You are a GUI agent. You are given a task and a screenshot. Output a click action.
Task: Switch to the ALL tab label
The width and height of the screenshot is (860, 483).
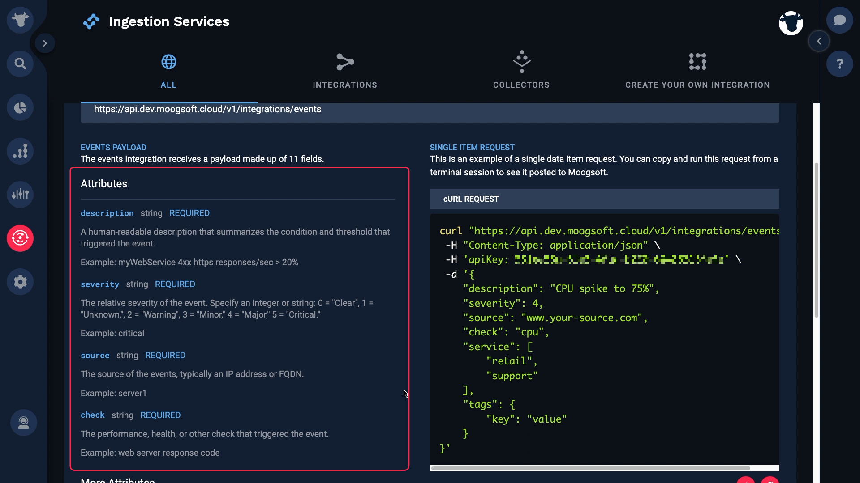click(x=168, y=85)
